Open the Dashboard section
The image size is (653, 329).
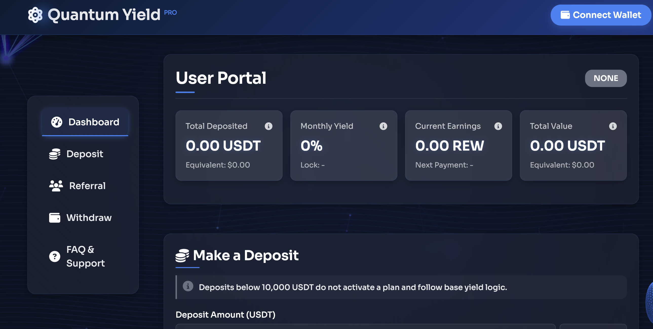tap(85, 122)
